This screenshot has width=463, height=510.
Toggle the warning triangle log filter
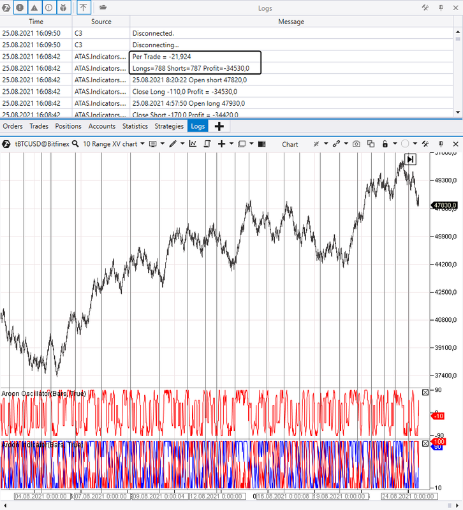[34, 8]
